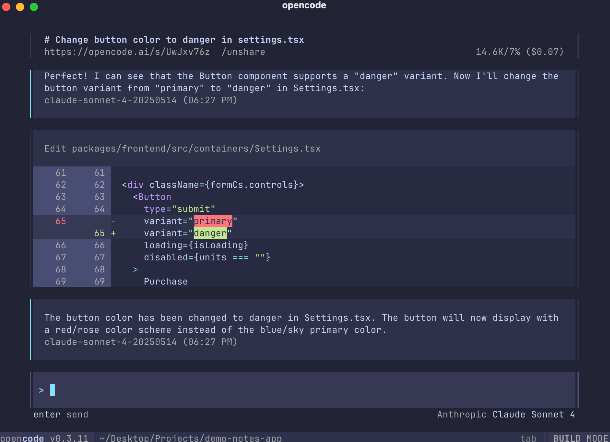Click the green maximize window button
This screenshot has width=610, height=442.
[34, 7]
